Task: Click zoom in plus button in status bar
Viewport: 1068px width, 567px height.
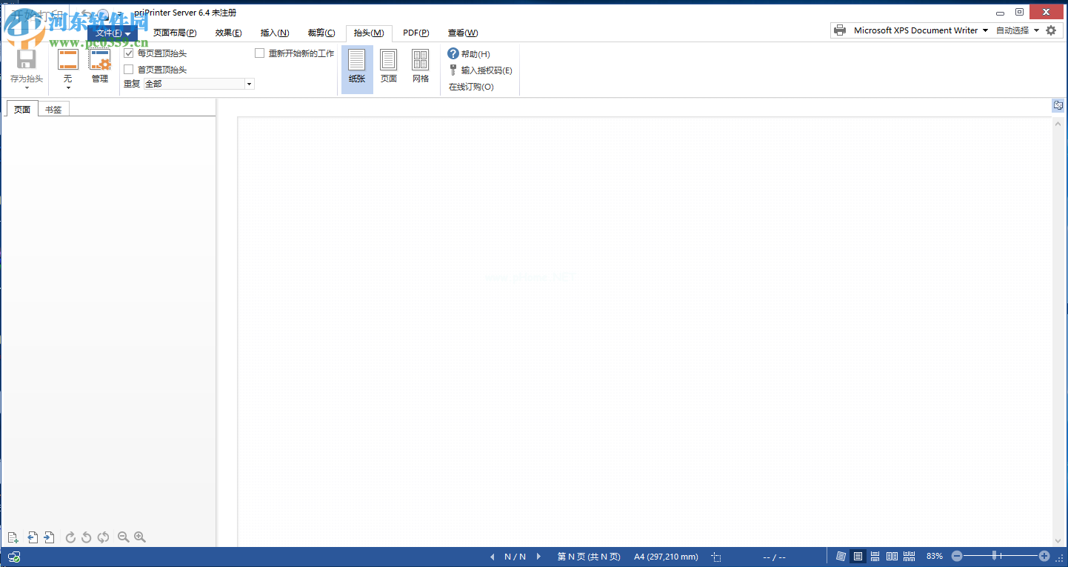Action: pos(1044,556)
